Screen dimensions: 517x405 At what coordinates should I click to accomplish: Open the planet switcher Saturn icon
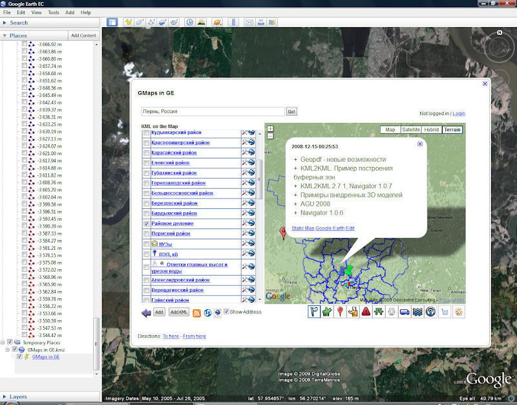217,22
